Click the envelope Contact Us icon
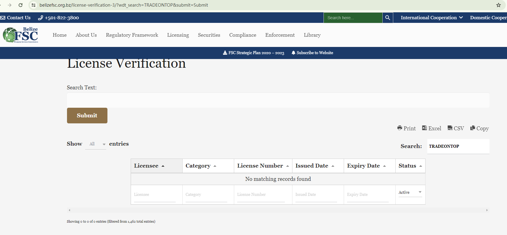The height and width of the screenshot is (235, 507). (x=3, y=18)
